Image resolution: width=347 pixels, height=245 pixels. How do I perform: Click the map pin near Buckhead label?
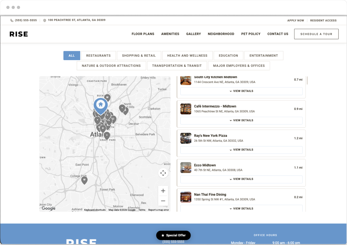[x=107, y=98]
